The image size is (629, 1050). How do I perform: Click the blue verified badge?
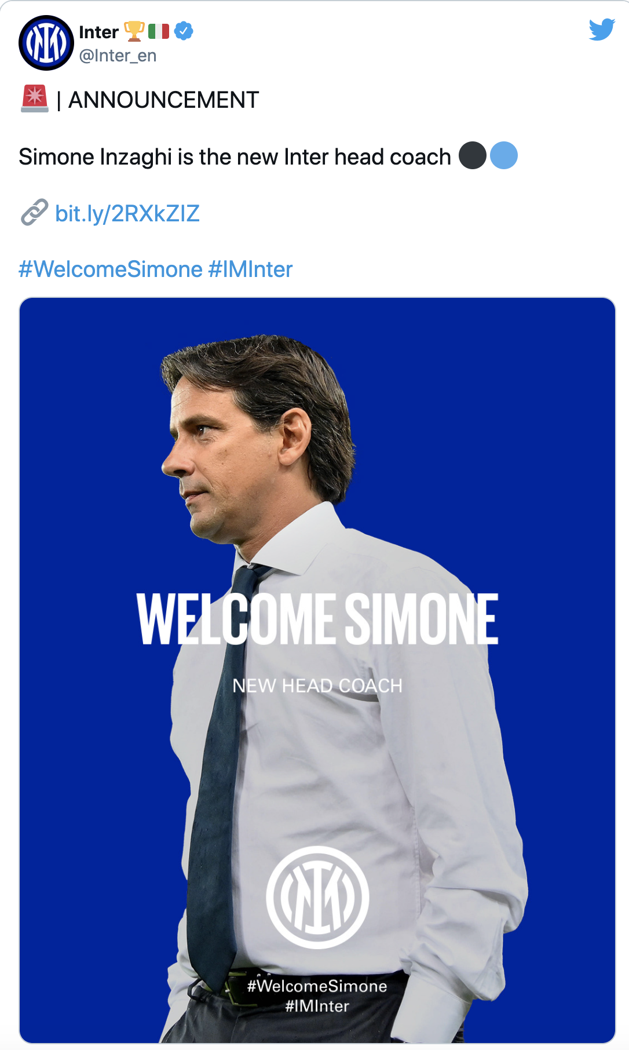click(184, 31)
